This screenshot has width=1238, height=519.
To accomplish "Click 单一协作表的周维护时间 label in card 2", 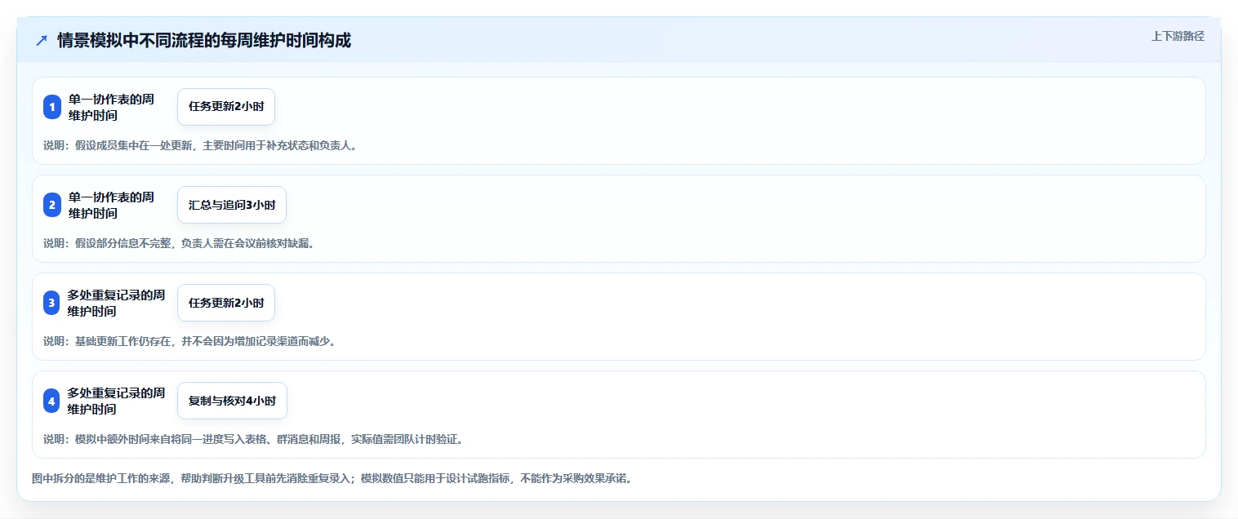I will [111, 205].
